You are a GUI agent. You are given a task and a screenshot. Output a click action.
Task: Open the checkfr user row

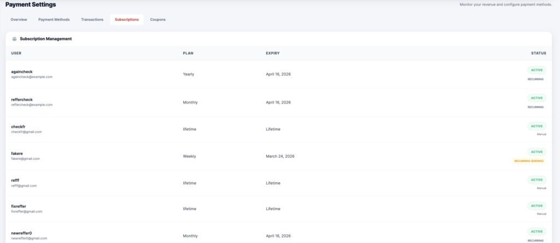point(18,126)
